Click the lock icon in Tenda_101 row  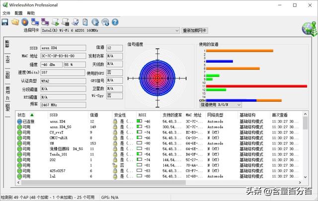[115, 154]
